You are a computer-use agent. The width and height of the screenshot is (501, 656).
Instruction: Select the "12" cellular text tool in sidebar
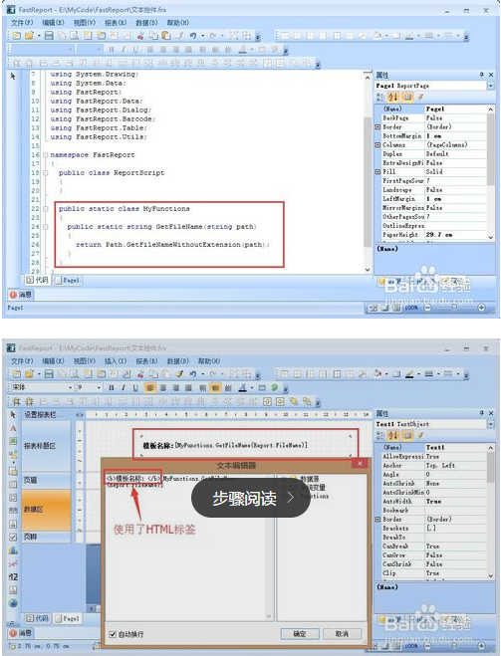click(13, 577)
